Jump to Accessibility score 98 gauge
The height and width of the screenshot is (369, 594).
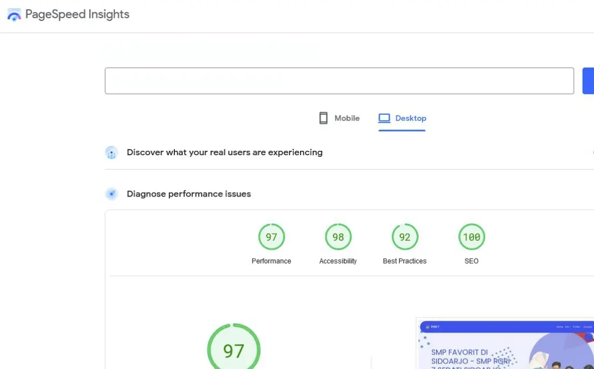point(338,236)
